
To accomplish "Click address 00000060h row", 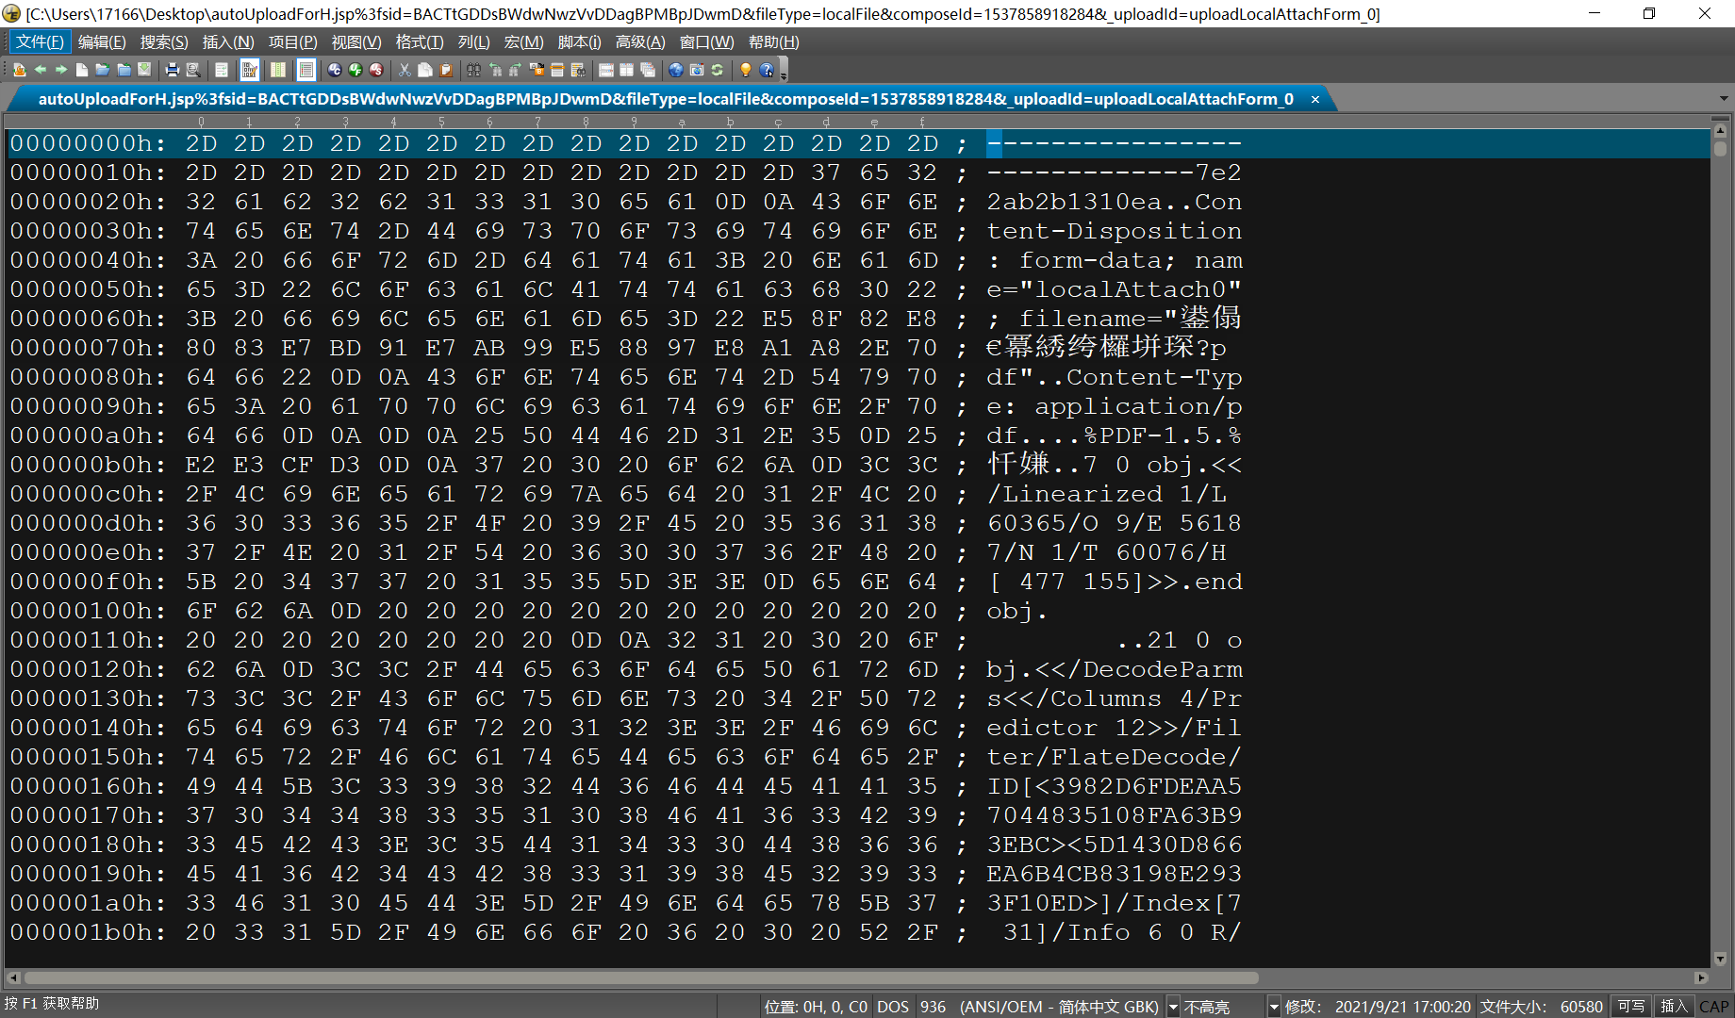I will click(88, 319).
